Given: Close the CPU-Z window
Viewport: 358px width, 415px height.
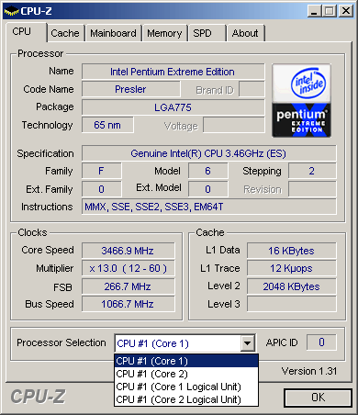Looking at the screenshot, I should pos(346,11).
